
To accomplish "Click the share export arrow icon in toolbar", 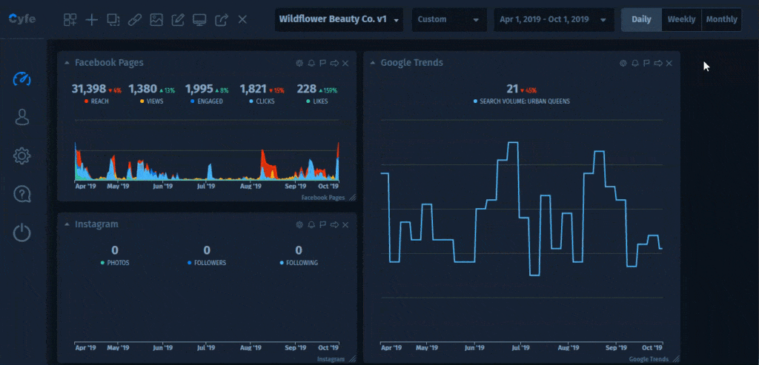I will coord(221,20).
